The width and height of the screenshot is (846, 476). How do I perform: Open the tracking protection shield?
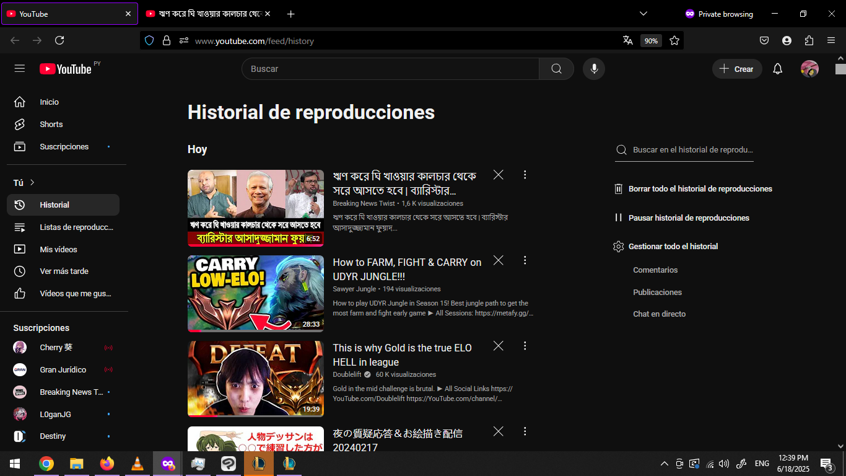tap(149, 40)
